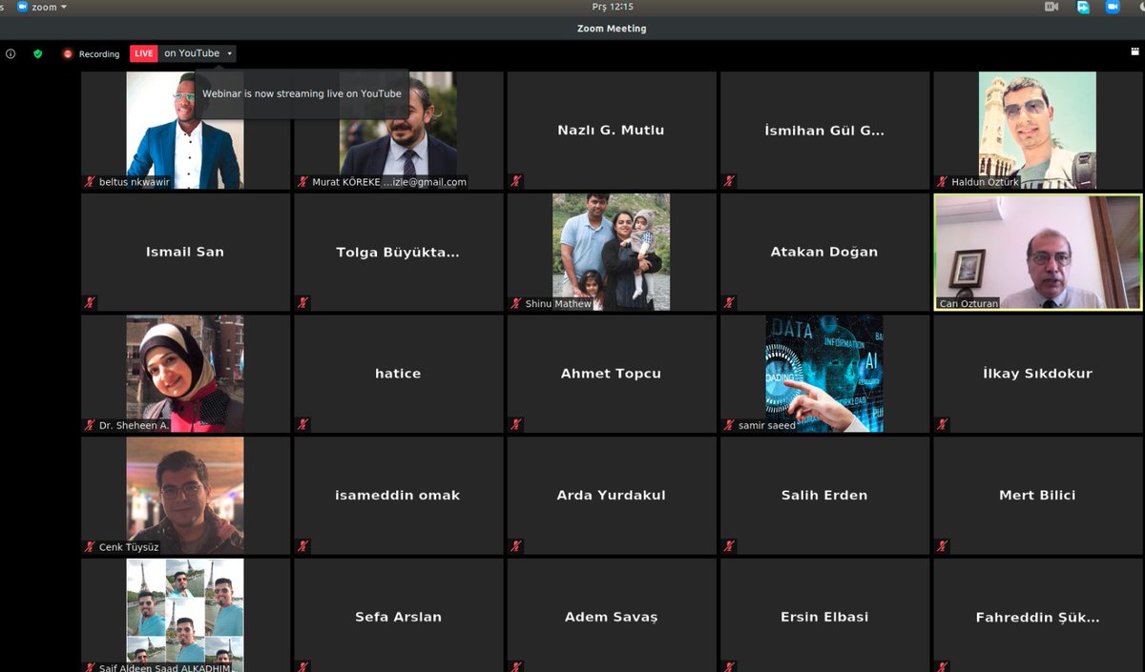
Task: Click muted microphone icon on Ahmet Topcu's tile
Action: [516, 424]
